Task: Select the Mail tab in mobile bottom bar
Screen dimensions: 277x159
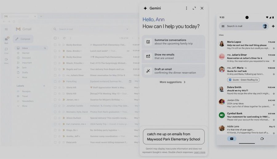Action: click(231, 139)
